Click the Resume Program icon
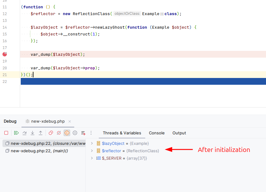This screenshot has width=266, height=192. coord(16,133)
